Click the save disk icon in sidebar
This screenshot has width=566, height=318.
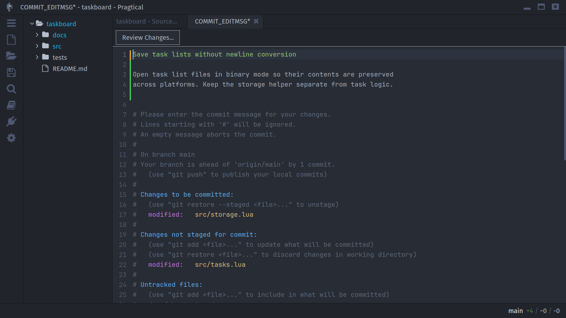pyautogui.click(x=11, y=72)
